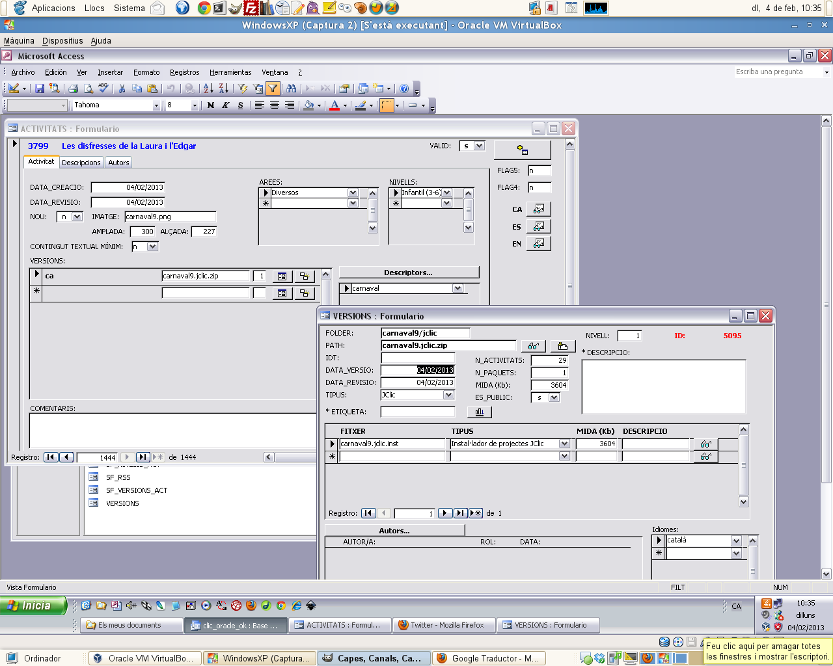Screen dimensions: 833x666
Task: Toggle the Apply Filter funnel button
Action: tap(273, 88)
